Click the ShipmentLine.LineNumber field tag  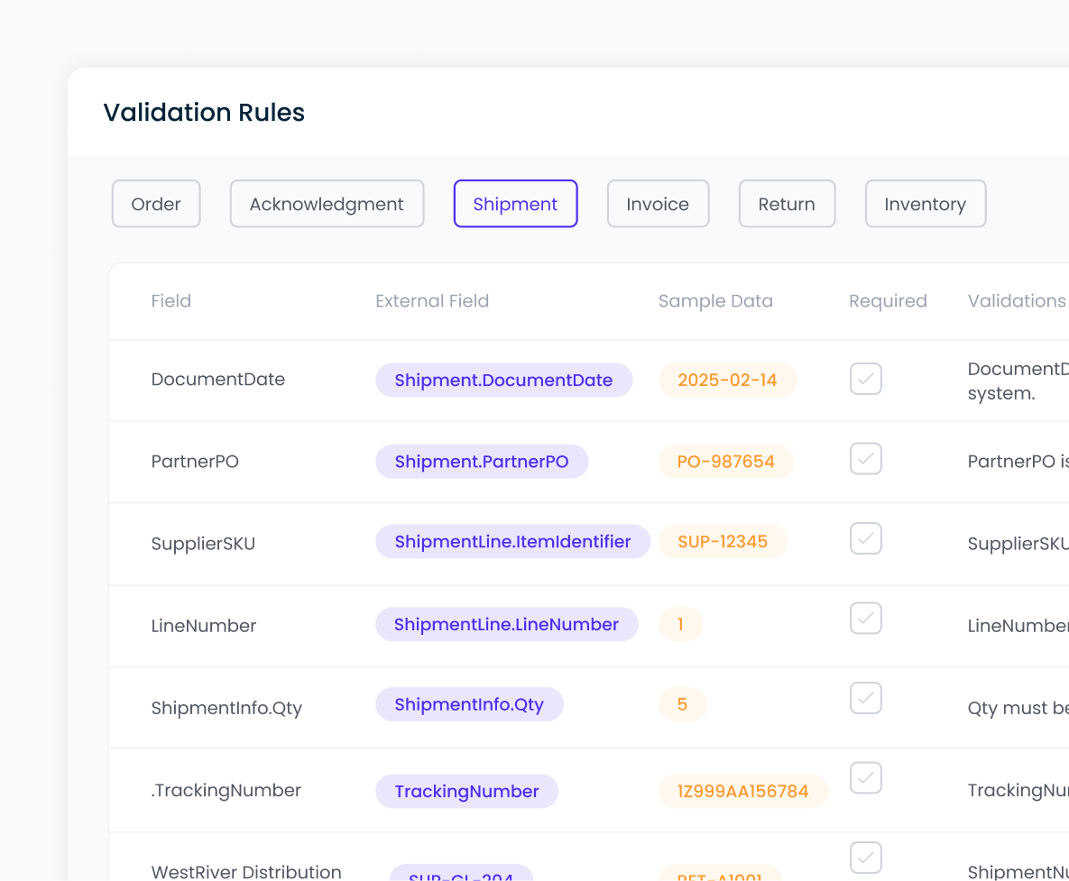[x=506, y=625]
